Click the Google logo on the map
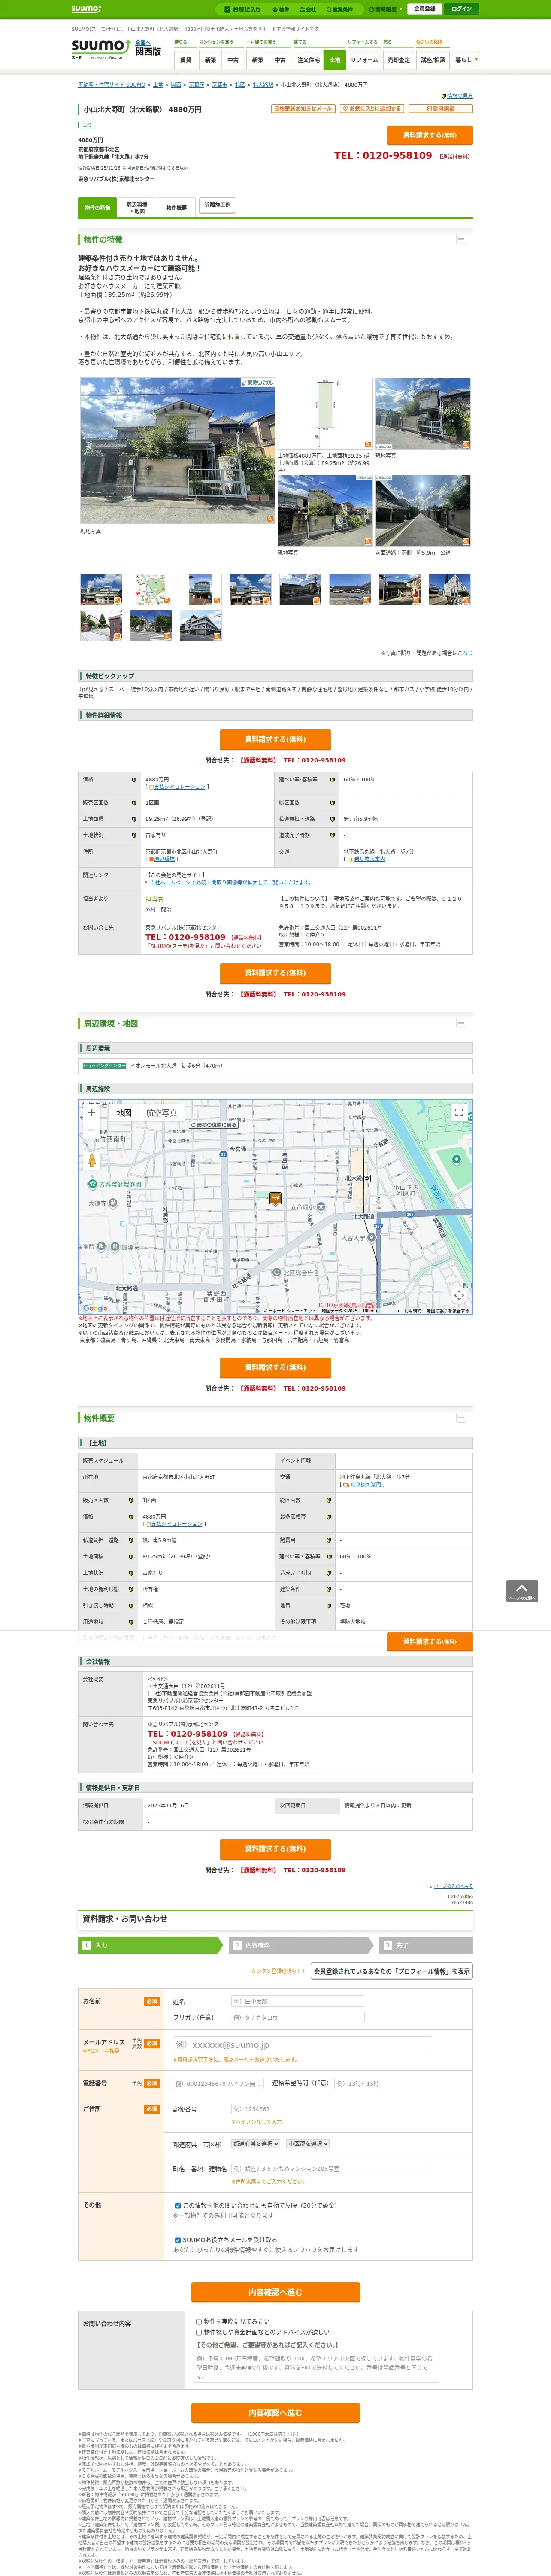The height and width of the screenshot is (2576, 551). [x=95, y=1308]
